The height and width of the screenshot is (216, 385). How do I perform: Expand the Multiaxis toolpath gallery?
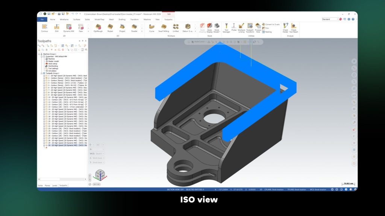(196, 31)
